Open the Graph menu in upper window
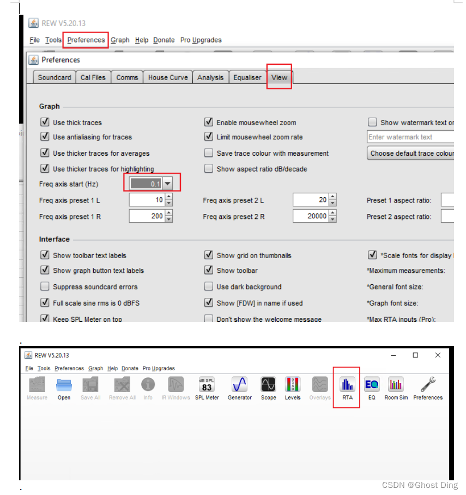The image size is (466, 495). coord(120,40)
